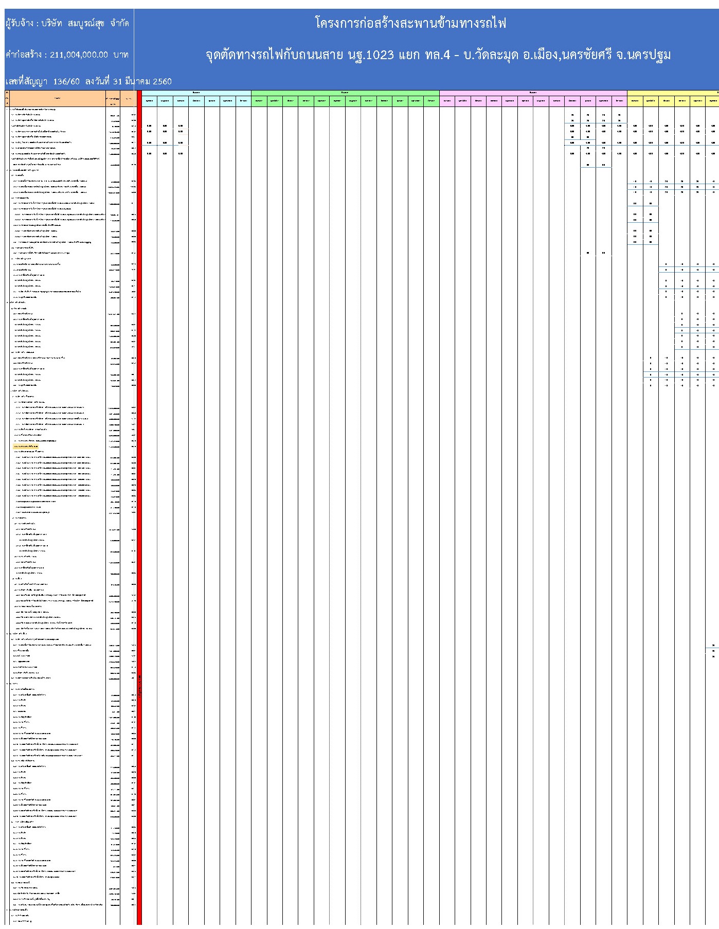Click the yellow year group header
Viewport: 719px width, 929px height.
(673, 93)
